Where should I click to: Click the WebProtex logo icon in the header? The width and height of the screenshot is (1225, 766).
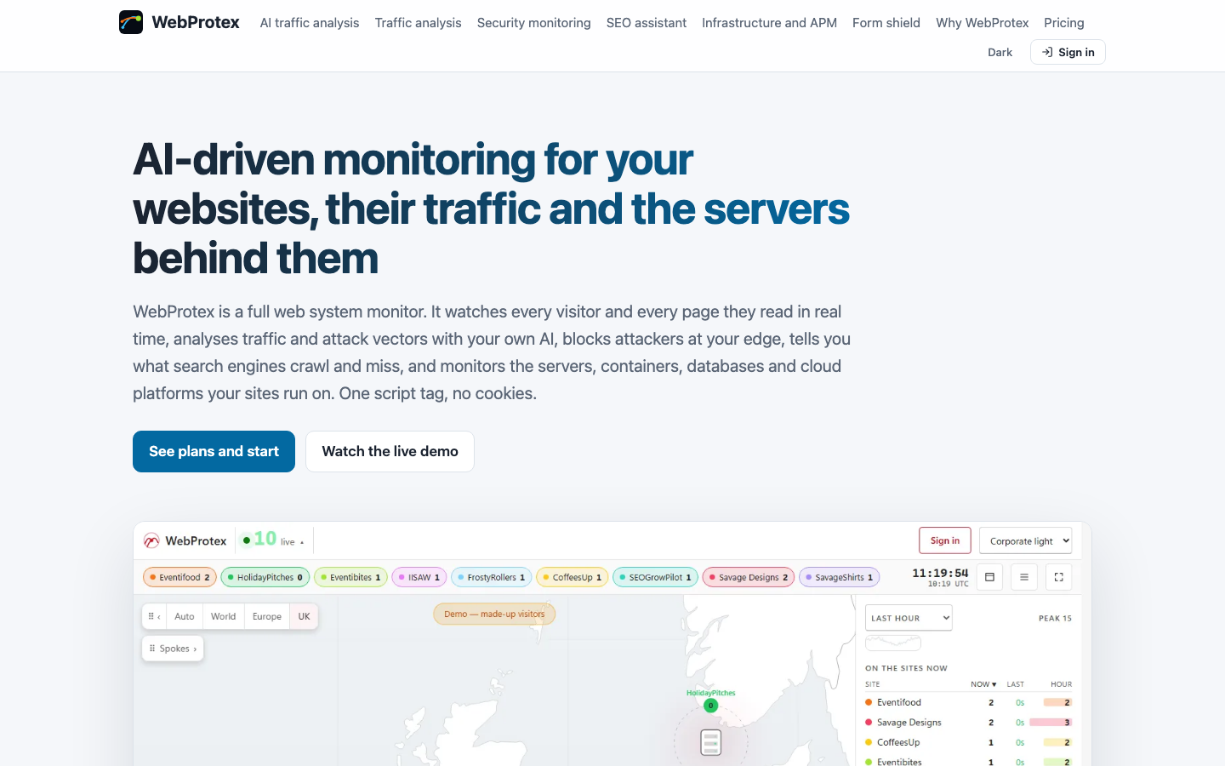[131, 22]
